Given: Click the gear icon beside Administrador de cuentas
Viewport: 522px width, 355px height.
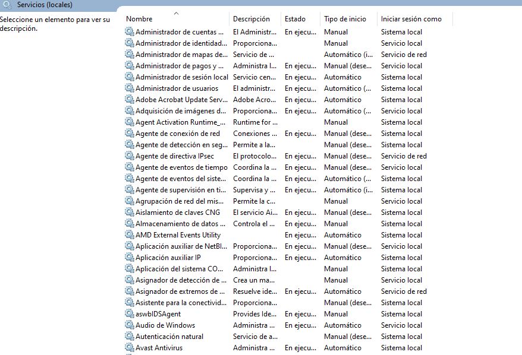Looking at the screenshot, I should pos(129,31).
